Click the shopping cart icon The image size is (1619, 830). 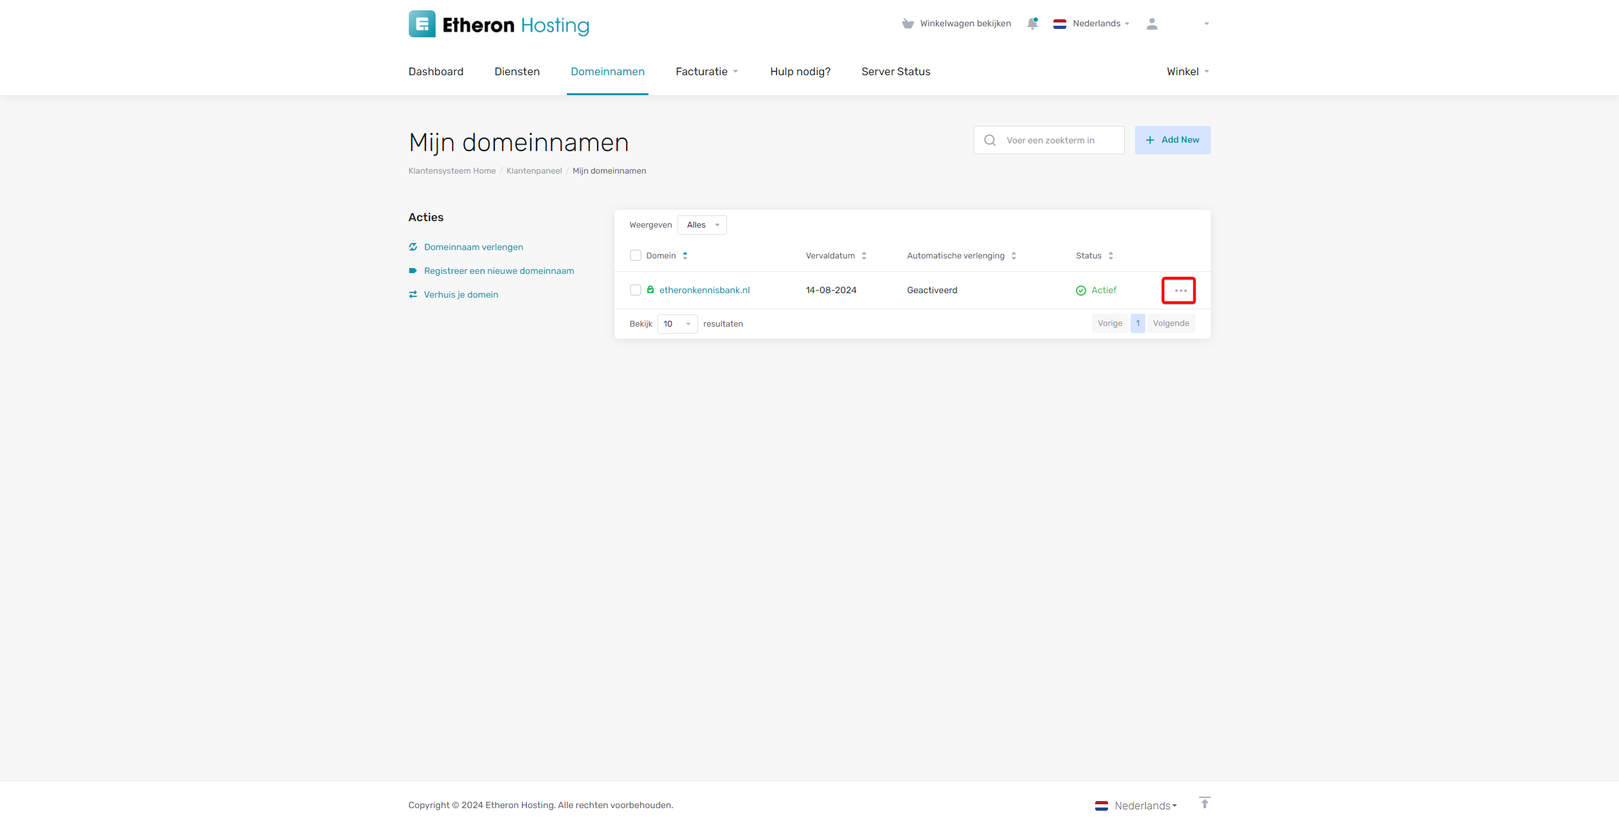point(908,24)
